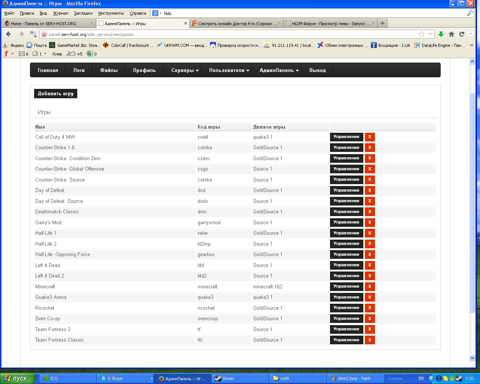The width and height of the screenshot is (480, 384).
Task: Expand the Пользователи dropdown menu
Action: 229,70
